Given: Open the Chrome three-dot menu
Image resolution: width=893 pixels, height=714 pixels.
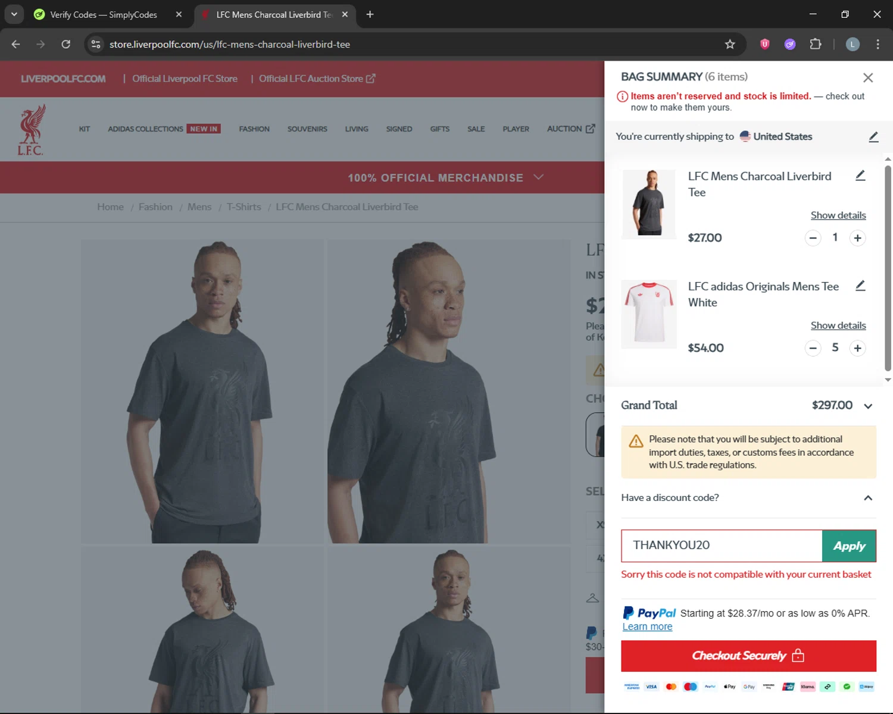Looking at the screenshot, I should (x=878, y=44).
